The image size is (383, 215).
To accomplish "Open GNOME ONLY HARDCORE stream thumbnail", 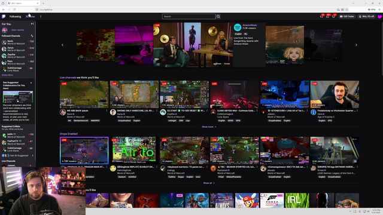I will tap(134, 94).
